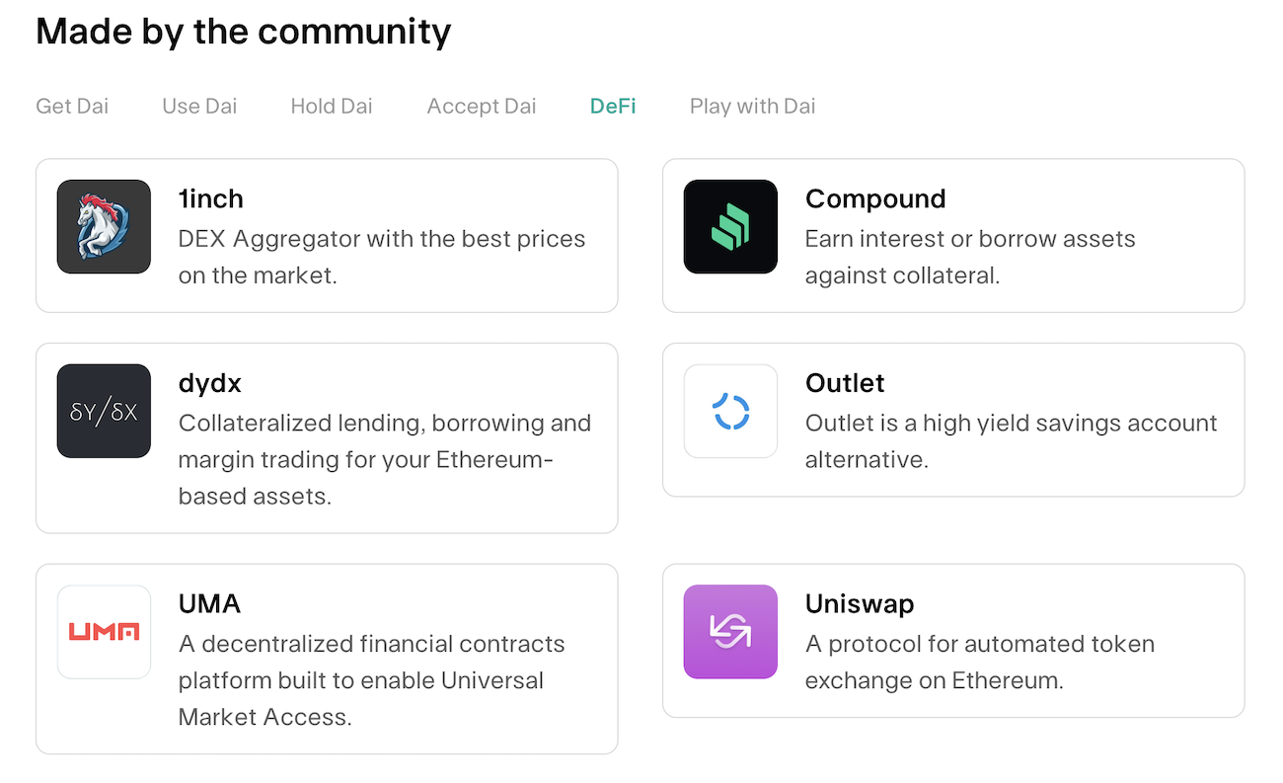This screenshot has width=1283, height=783.
Task: Open the Play with Dai tab
Action: coord(752,106)
